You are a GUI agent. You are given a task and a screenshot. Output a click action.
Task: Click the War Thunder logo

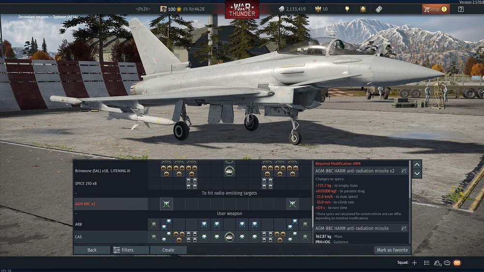tap(242, 9)
